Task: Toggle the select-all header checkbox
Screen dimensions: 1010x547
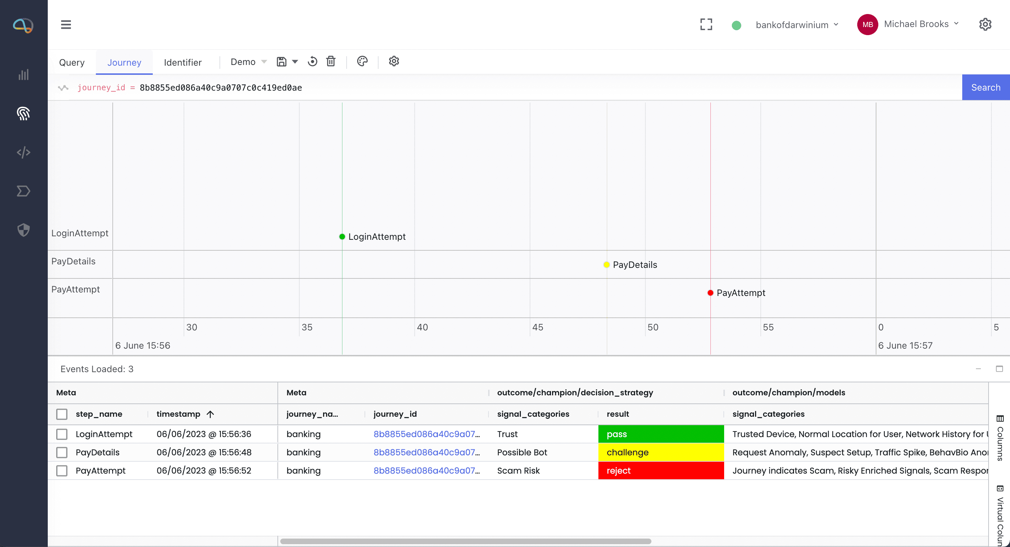Action: tap(61, 414)
